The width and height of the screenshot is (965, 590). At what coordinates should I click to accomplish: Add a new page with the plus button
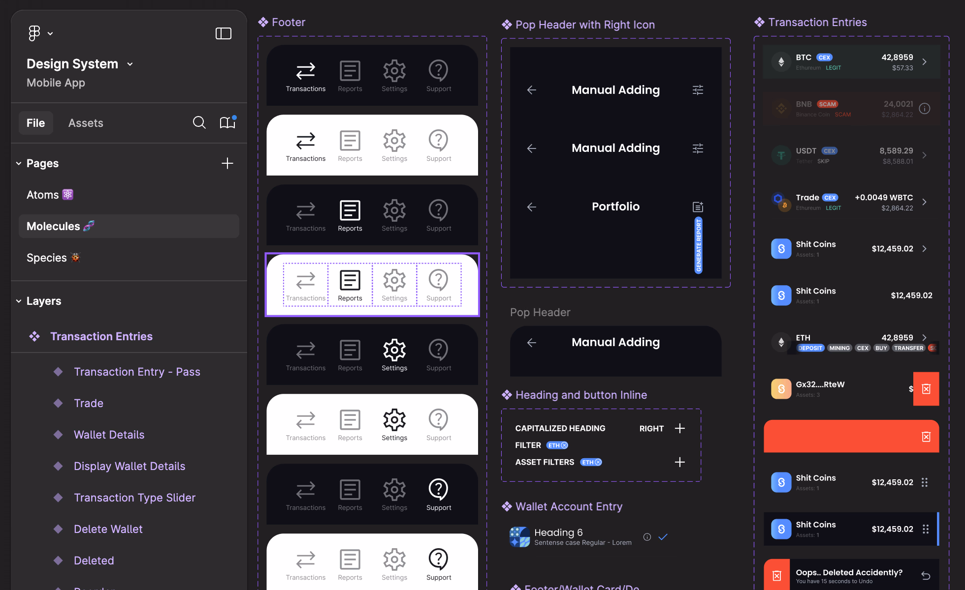click(227, 163)
